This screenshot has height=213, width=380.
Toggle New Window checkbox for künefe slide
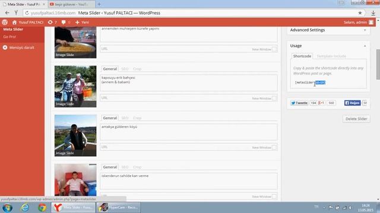point(274,49)
